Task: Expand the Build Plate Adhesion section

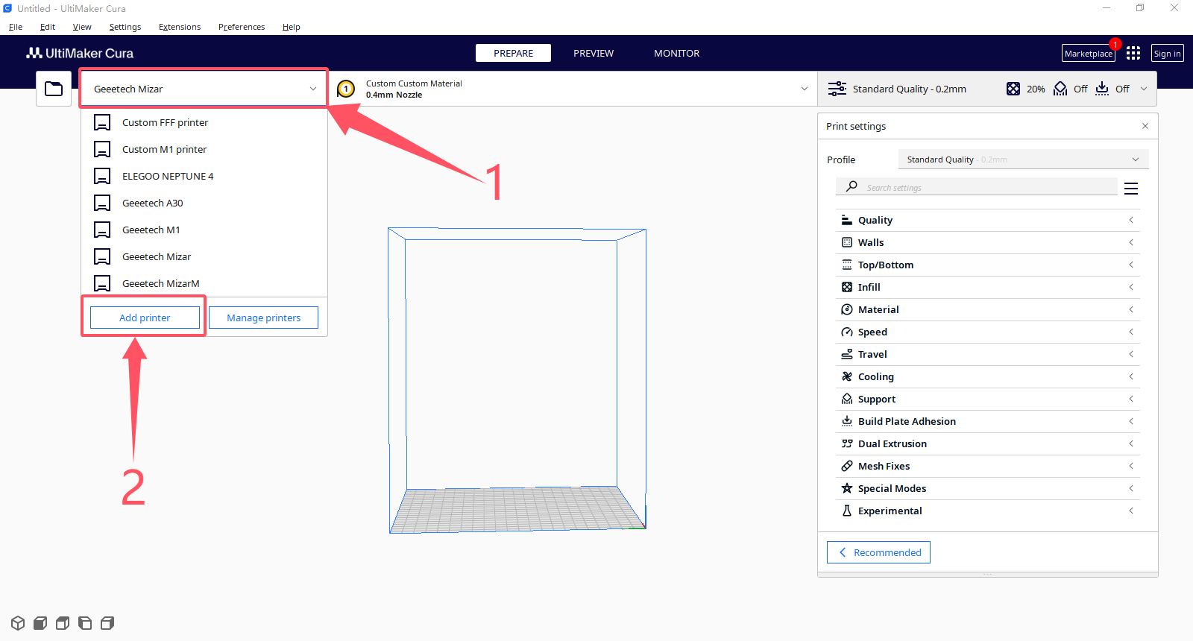Action: click(988, 421)
